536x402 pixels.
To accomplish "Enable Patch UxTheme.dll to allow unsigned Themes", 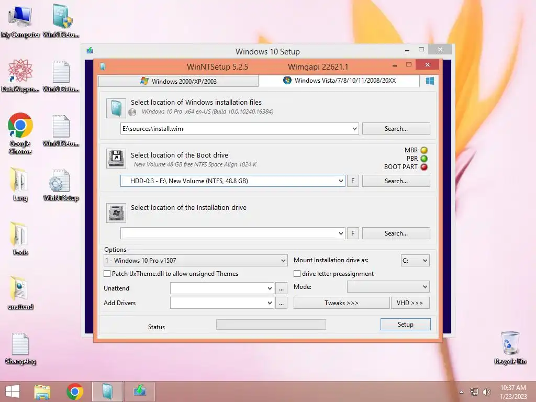I will (107, 273).
